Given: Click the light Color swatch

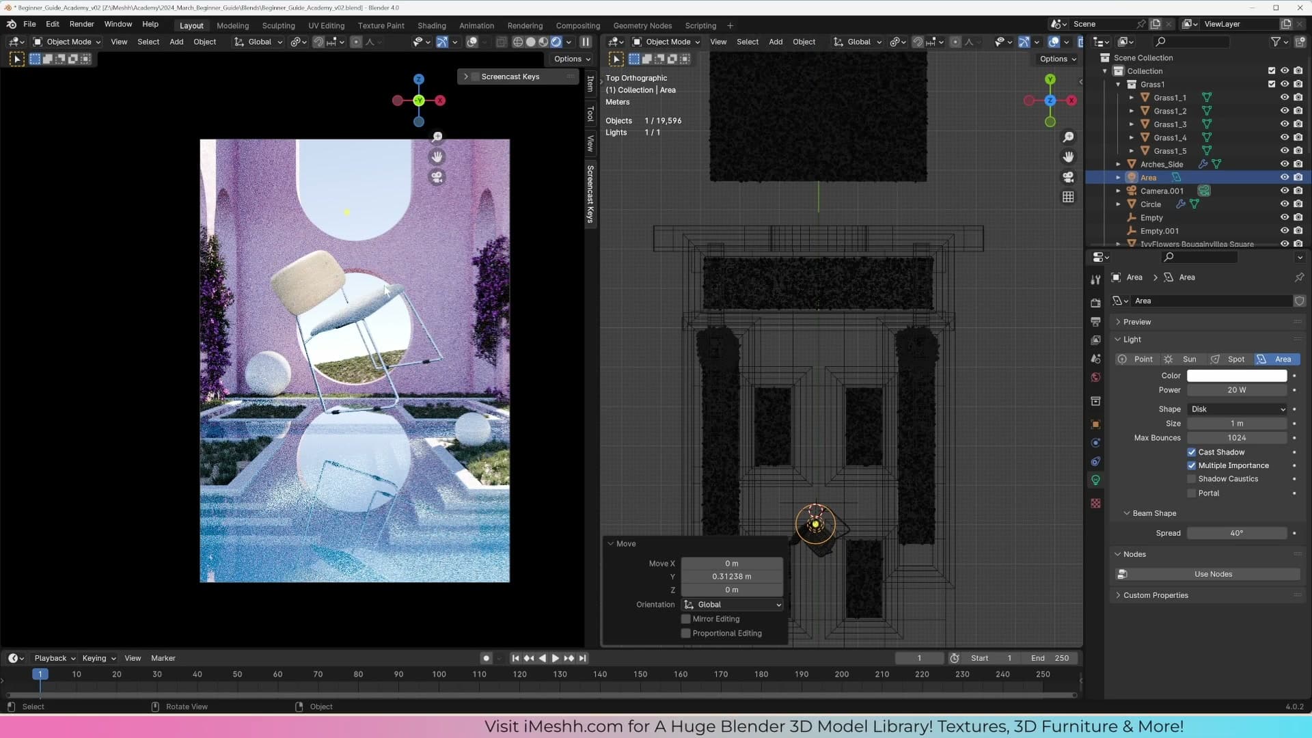Looking at the screenshot, I should pyautogui.click(x=1237, y=376).
